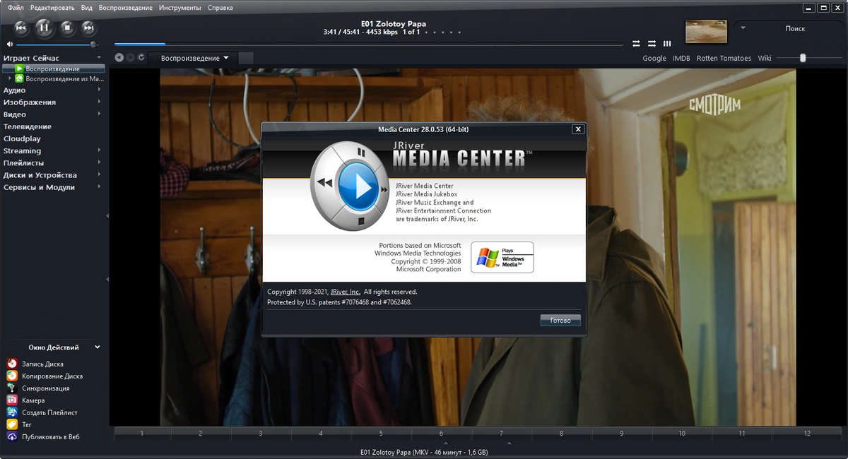Open Копирование Диска rip icon
Image resolution: width=848 pixels, height=459 pixels.
pyautogui.click(x=12, y=376)
